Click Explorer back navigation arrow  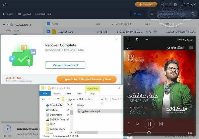[x=43, y=99]
